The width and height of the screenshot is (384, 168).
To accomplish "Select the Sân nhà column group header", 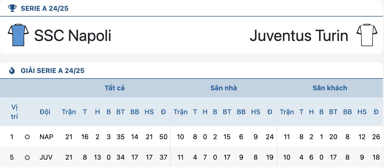I will tap(224, 88).
